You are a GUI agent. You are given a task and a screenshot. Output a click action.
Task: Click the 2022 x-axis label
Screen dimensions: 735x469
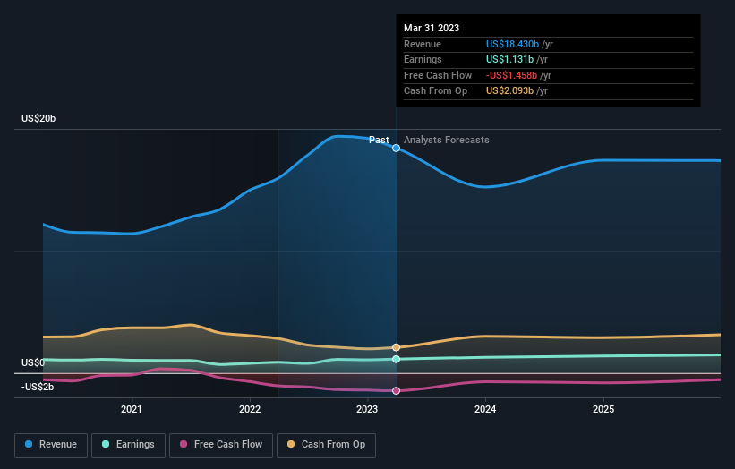250,409
